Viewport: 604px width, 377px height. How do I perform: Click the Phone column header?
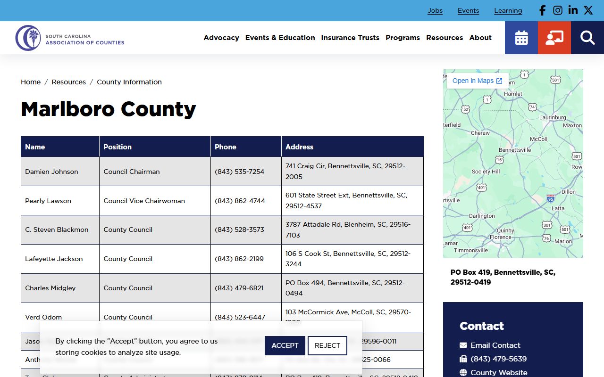click(246, 147)
